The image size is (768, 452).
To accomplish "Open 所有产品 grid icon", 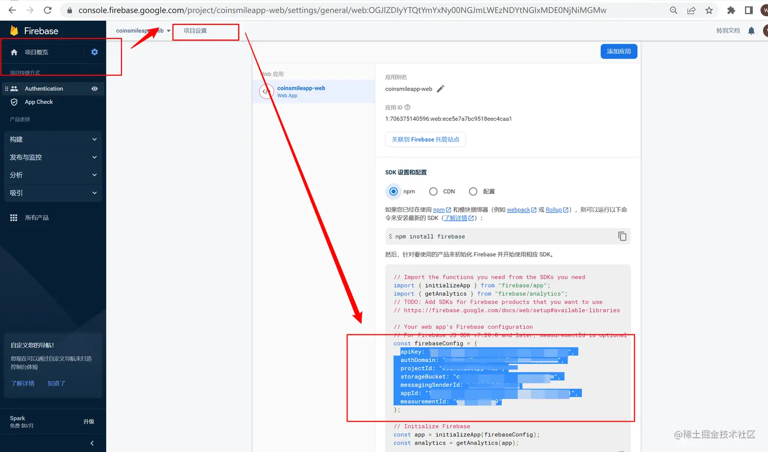I will 14,218.
